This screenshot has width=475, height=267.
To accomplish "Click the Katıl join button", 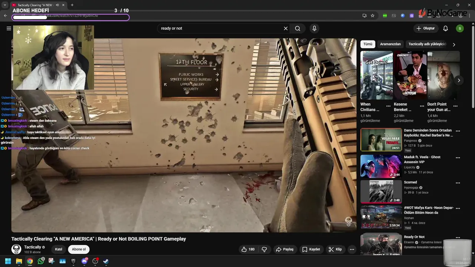I will (x=59, y=249).
